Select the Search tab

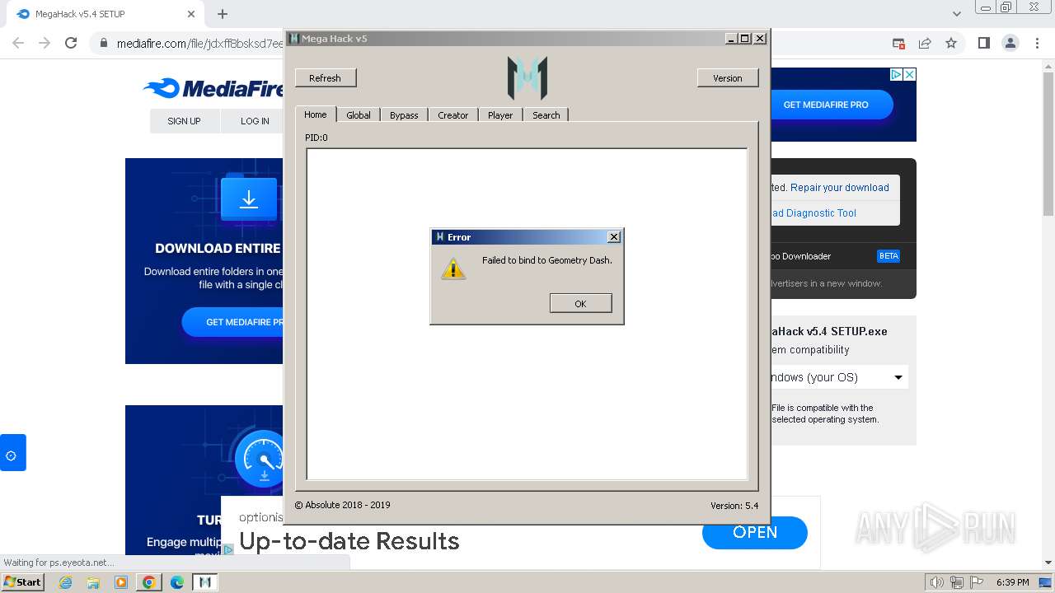pos(546,115)
